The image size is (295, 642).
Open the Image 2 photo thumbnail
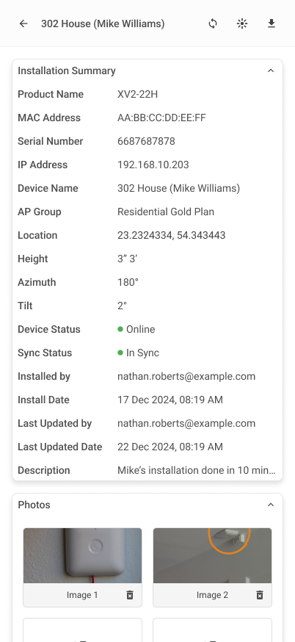212,555
